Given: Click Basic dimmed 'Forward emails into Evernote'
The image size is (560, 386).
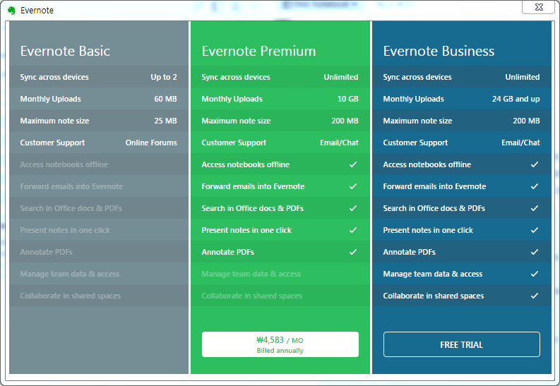Looking at the screenshot, I should coord(71,186).
